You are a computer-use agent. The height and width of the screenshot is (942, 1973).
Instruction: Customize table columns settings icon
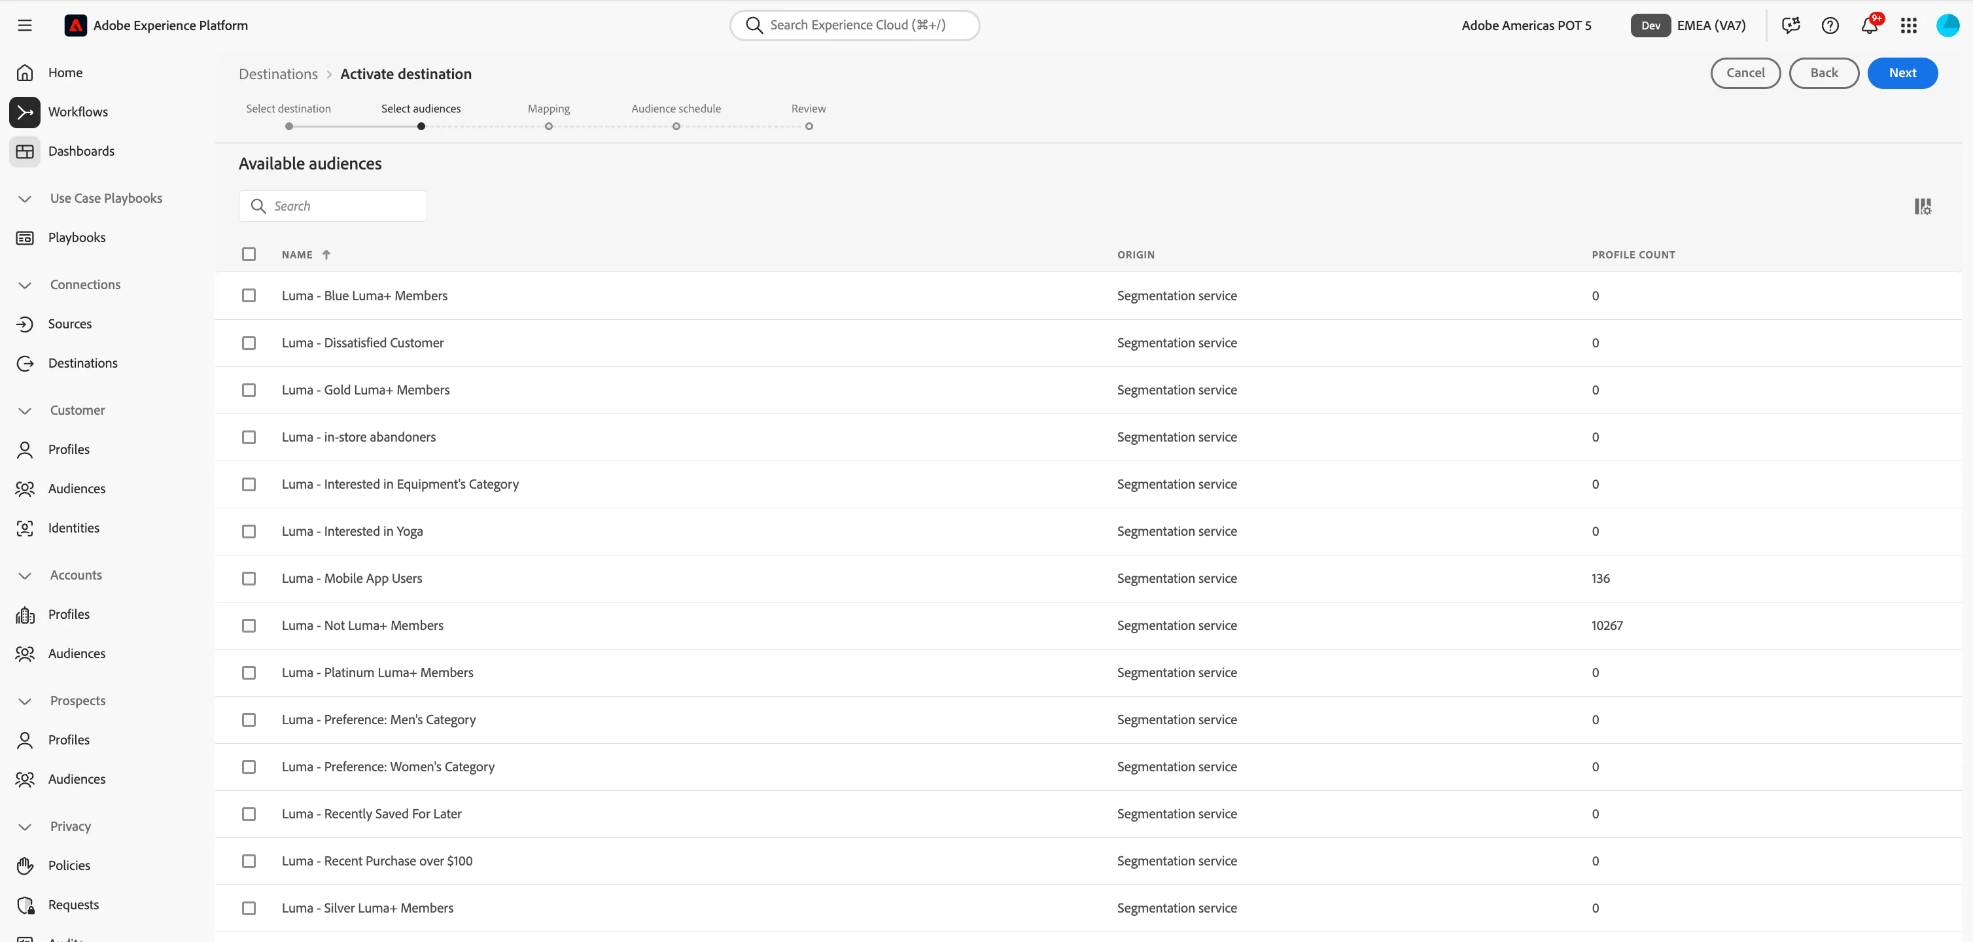coord(1923,206)
